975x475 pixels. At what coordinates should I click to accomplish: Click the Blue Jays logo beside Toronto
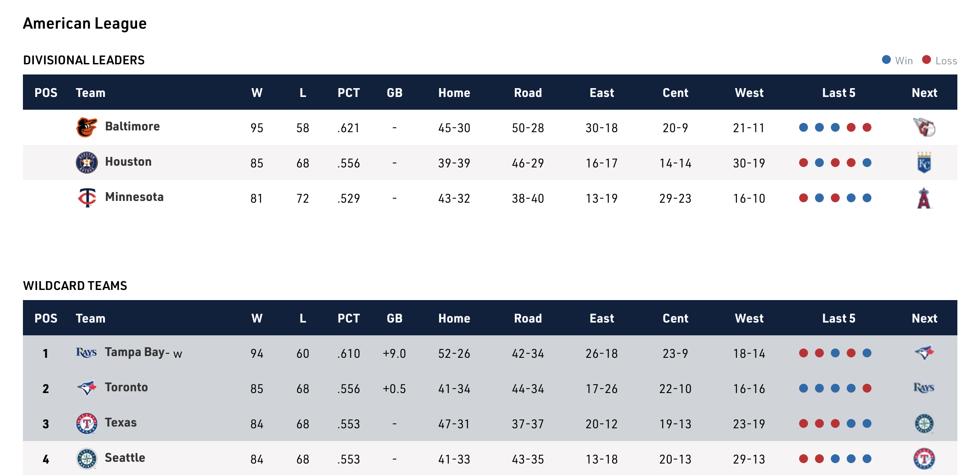pos(87,388)
